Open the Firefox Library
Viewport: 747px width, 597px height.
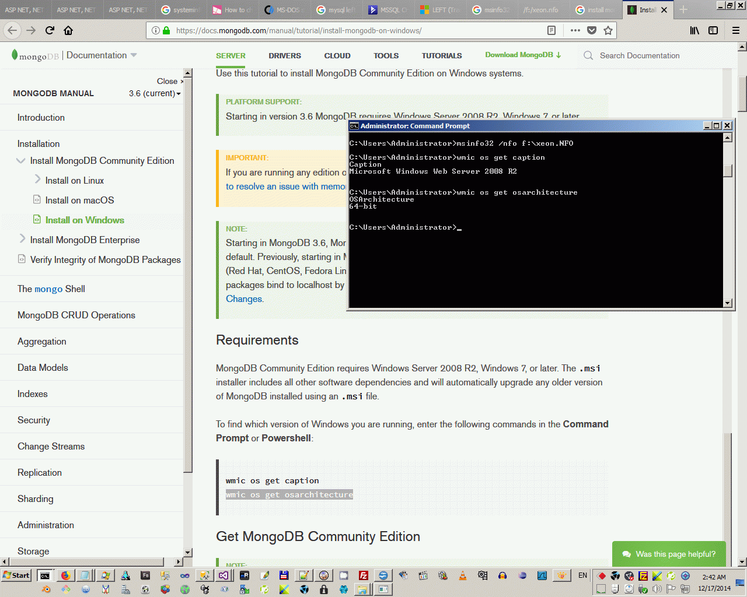[x=694, y=30]
